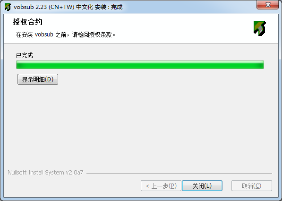The width and height of the screenshot is (282, 201).
Task: Go back using the 上一步(P) button
Action: coord(161,186)
